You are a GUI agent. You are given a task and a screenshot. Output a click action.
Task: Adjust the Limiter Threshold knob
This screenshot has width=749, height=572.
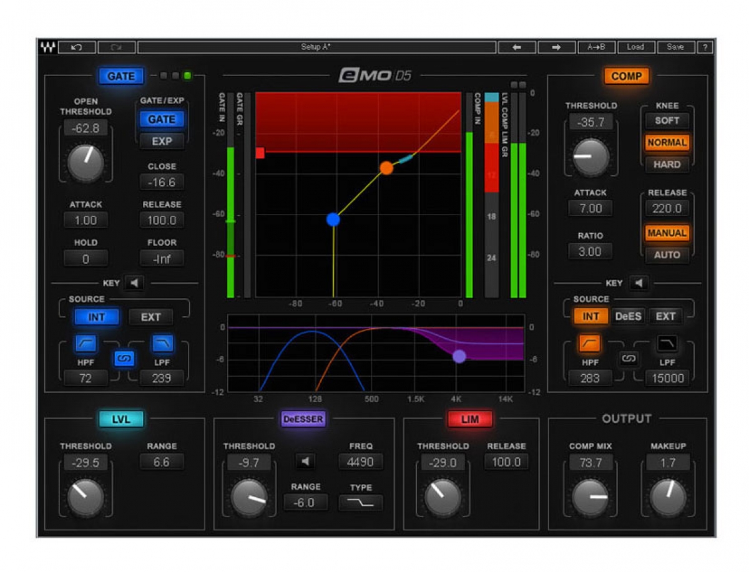(x=443, y=497)
